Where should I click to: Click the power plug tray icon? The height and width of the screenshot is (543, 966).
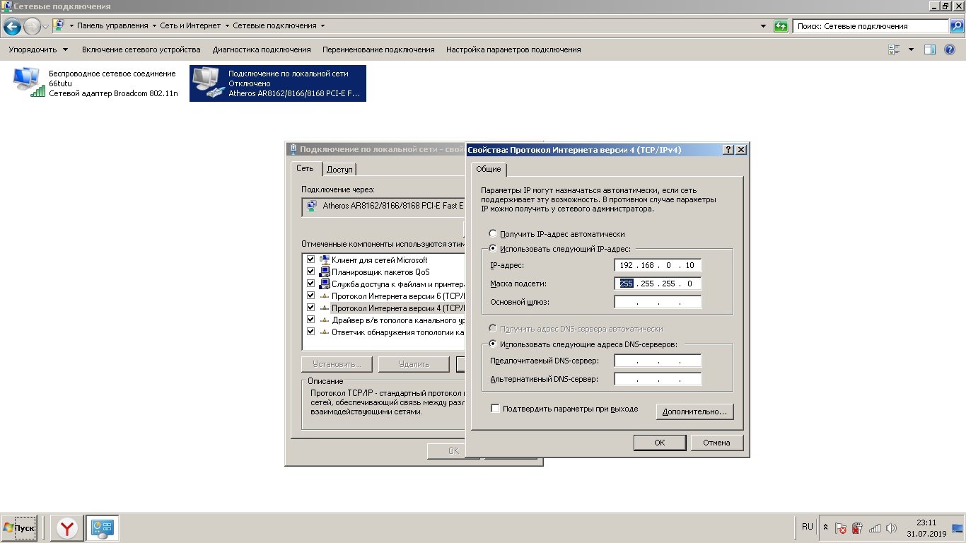857,528
